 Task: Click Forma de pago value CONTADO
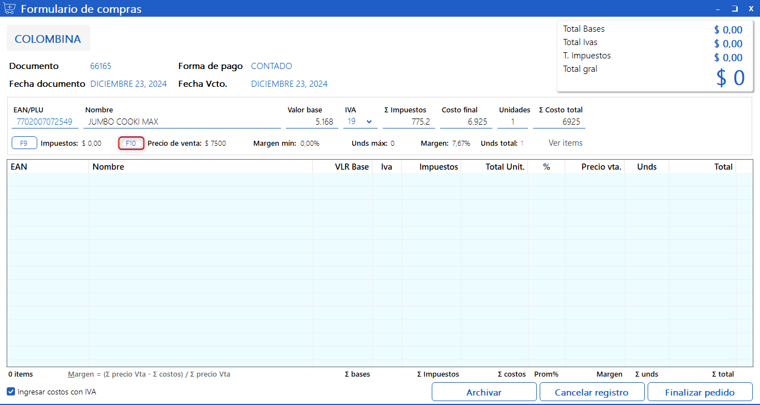(272, 66)
